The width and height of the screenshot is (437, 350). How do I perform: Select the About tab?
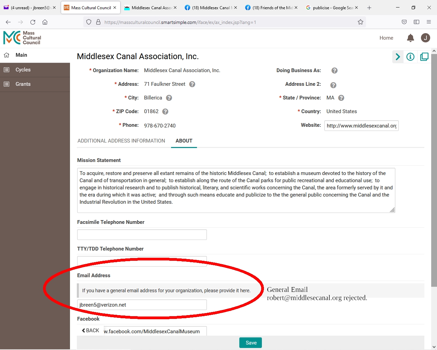point(184,141)
